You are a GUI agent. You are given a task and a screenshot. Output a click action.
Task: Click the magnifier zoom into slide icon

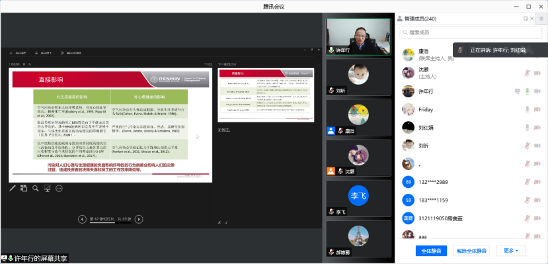click(x=35, y=189)
